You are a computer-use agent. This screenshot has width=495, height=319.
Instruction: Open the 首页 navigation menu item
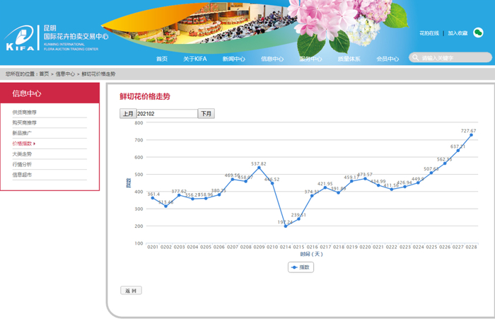[162, 59]
